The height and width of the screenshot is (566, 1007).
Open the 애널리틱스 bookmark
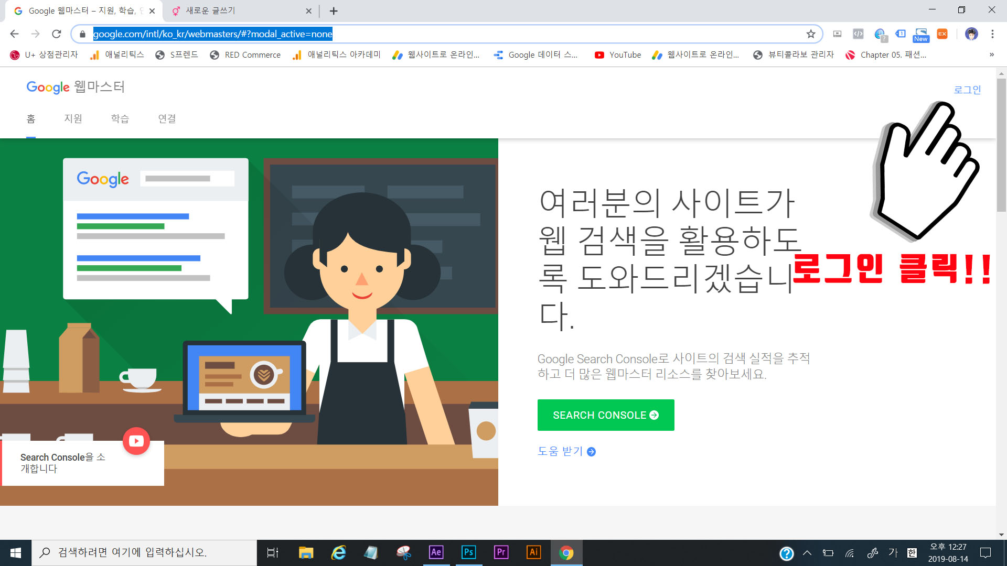coord(117,55)
